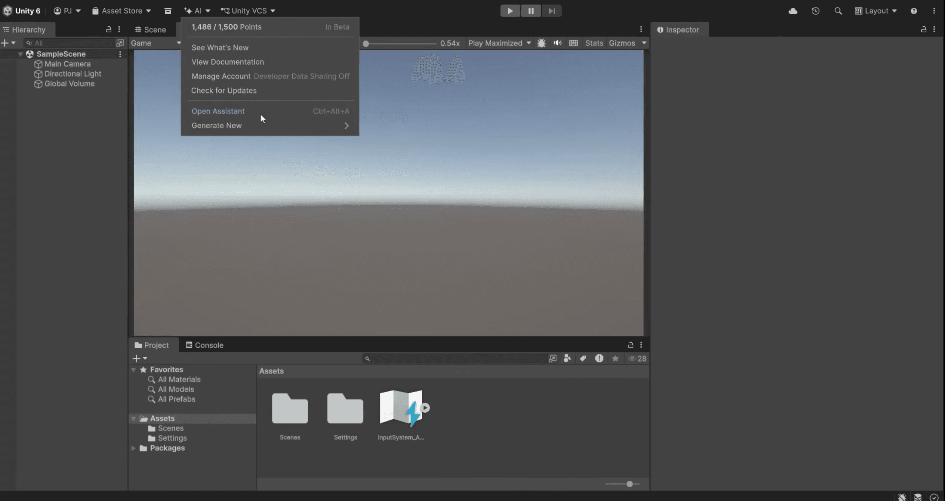Mute Game view audio
The width and height of the screenshot is (945, 501).
click(x=558, y=43)
